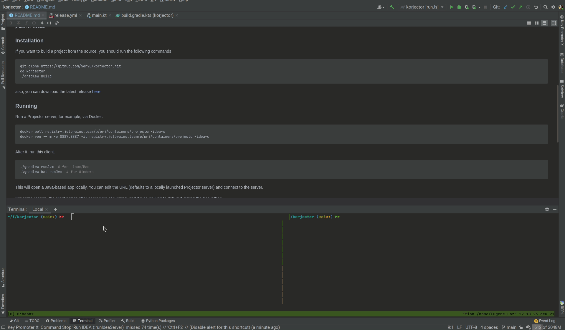Screen dimensions: 565x330
Task: Insert link in markdown toolbar
Action: click(57, 23)
